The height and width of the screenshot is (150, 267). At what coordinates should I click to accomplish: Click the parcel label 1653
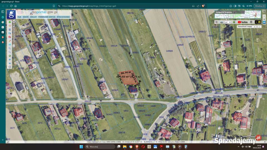[x=126, y=111]
